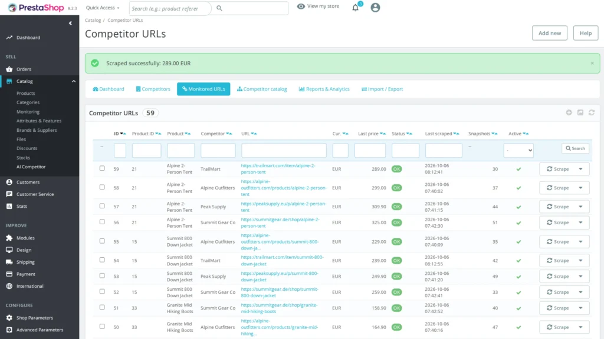Click the export icon in table header
Viewport: 604px width, 339px height.
click(580, 112)
